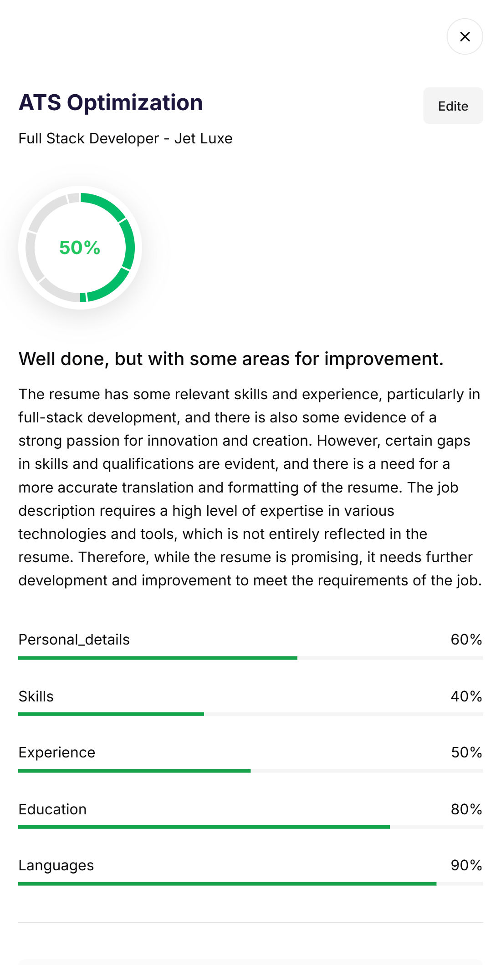This screenshot has width=501, height=965.
Task: Click the Skills progress bar
Action: point(250,714)
